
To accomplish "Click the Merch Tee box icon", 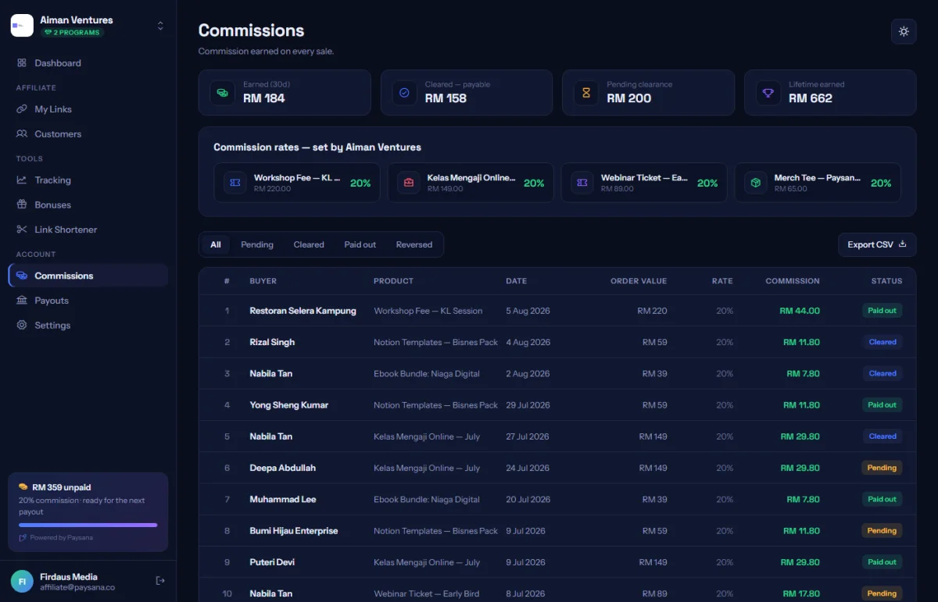I will click(x=755, y=183).
